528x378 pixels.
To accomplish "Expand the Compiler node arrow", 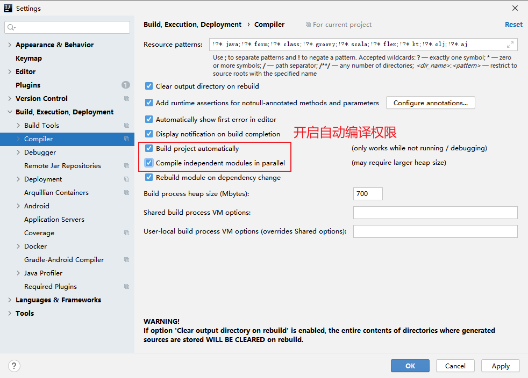I will tap(18, 139).
